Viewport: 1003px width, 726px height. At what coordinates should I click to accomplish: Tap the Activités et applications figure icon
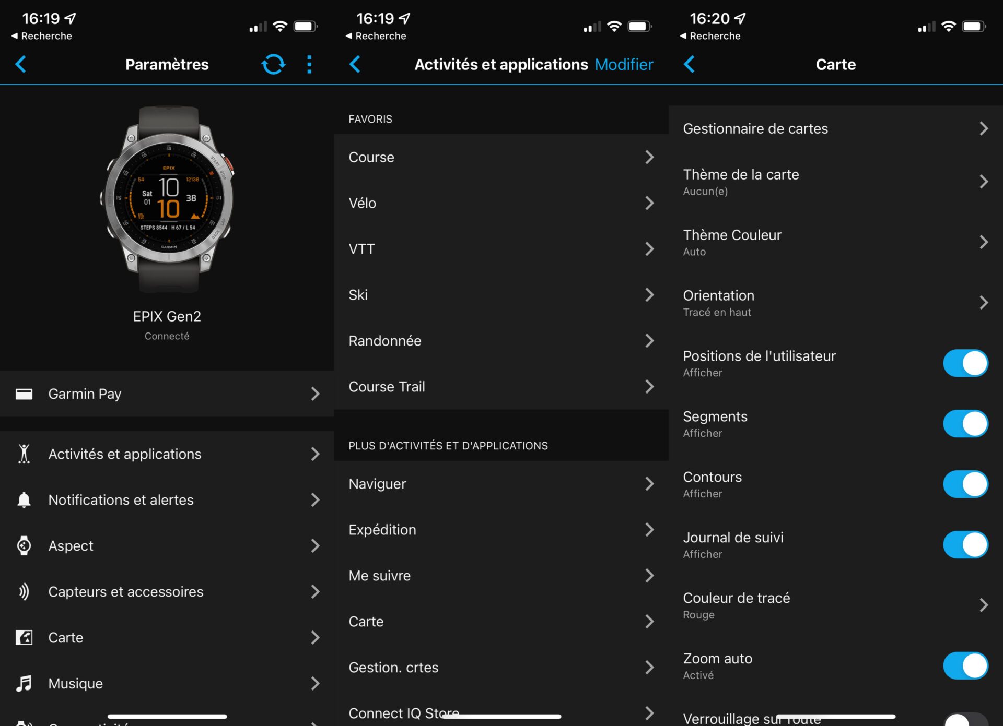coord(24,454)
